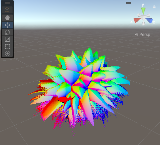This screenshot has width=160, height=145.
Task: Activate the Move tool
Action: tap(7, 25)
